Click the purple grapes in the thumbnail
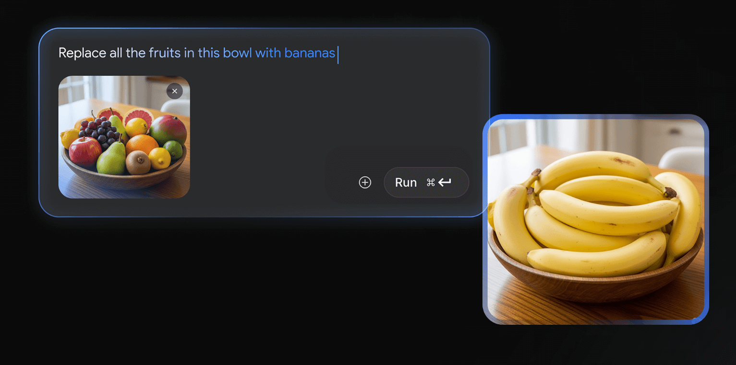736x365 pixels. coord(99,129)
